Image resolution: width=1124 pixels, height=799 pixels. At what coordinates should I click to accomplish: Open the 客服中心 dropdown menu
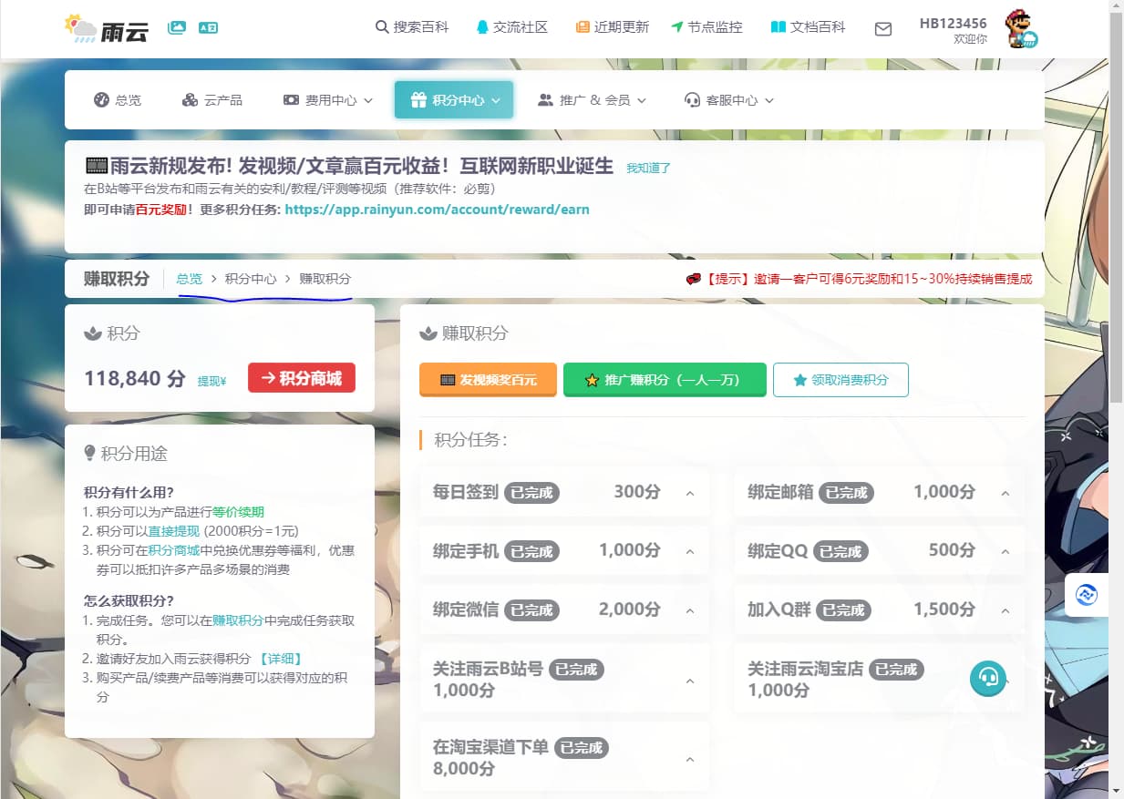click(729, 100)
